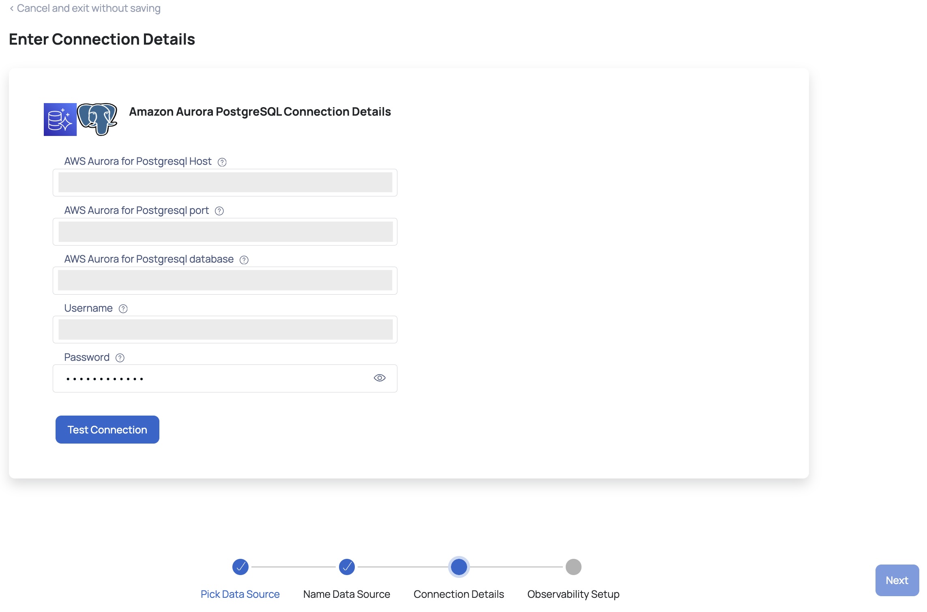The width and height of the screenshot is (927, 612).
Task: Click the PostgreSQL elephant logo
Action: click(97, 119)
